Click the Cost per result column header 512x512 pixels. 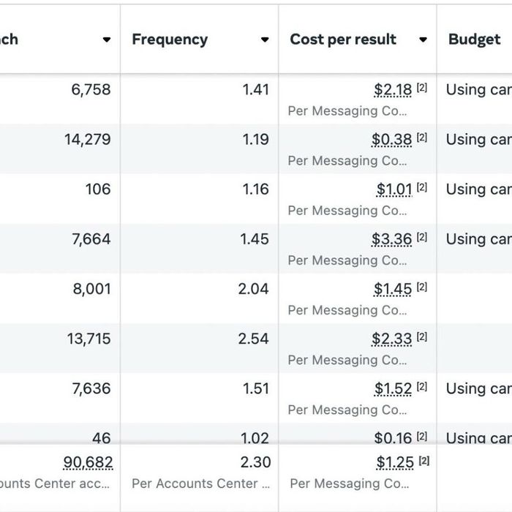343,39
